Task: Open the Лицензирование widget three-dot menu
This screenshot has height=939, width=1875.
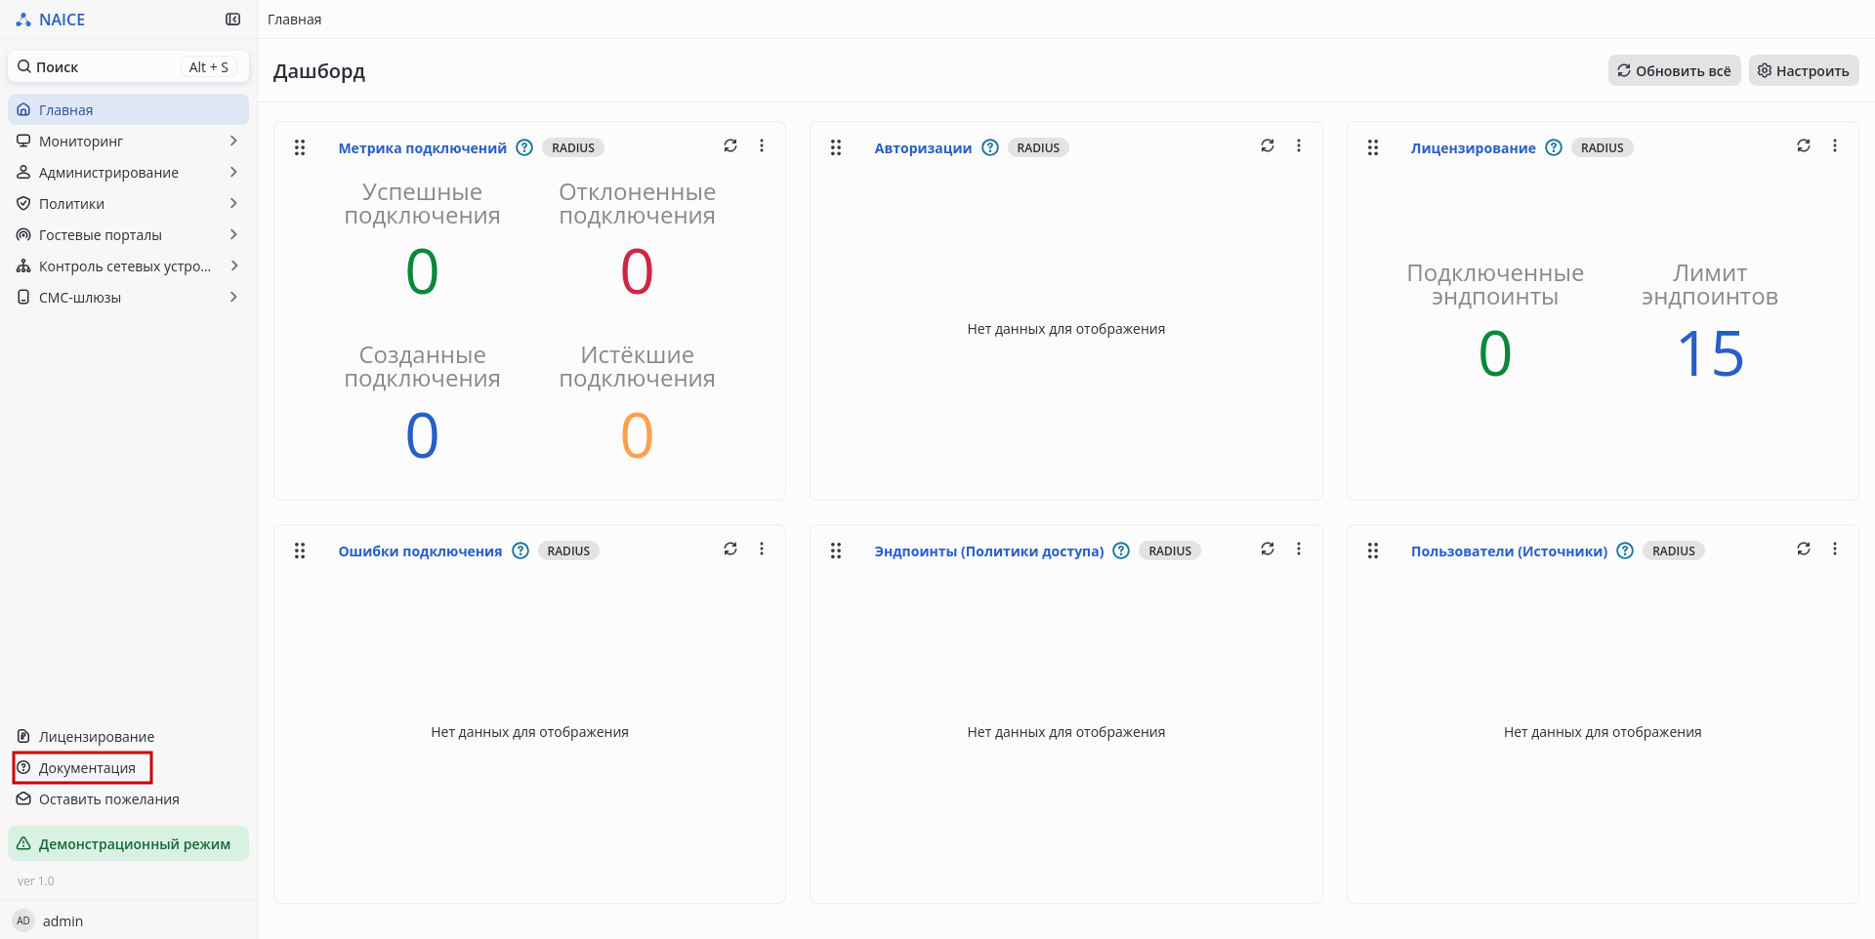Action: coord(1835,145)
